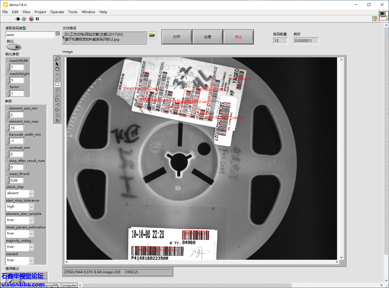Click the 打开 button
The width and height of the screenshot is (389, 288).
(177, 37)
